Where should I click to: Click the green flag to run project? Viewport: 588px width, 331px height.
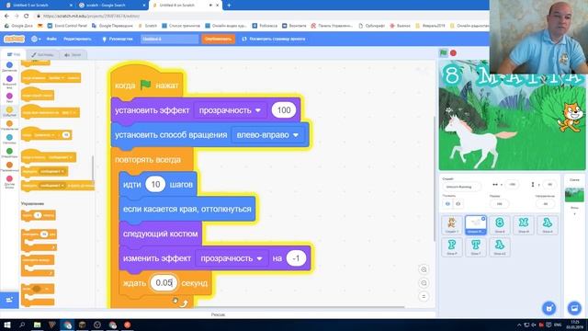pyautogui.click(x=443, y=53)
